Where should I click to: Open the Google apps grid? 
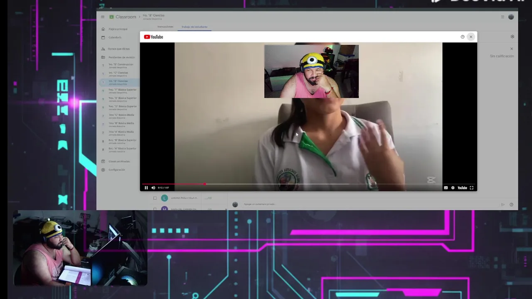pos(502,17)
